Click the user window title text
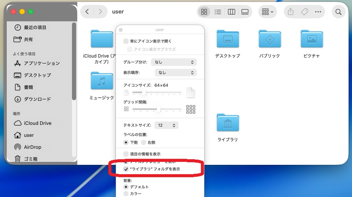Viewport: 352px width, 197px height. click(118, 12)
